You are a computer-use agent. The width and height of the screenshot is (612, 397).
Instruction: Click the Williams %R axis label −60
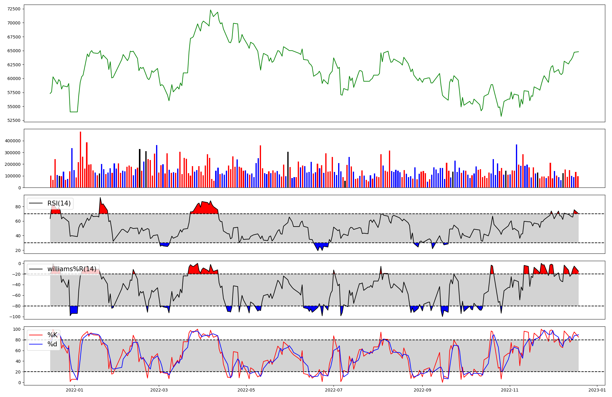coord(16,296)
